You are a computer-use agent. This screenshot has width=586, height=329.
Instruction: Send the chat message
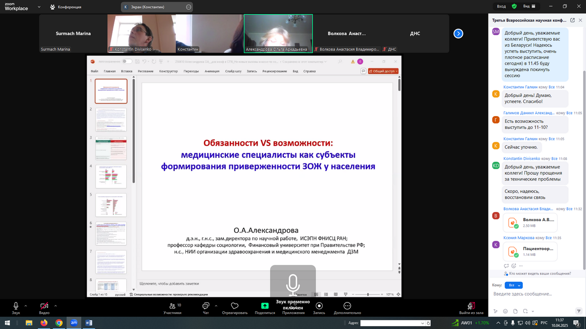579,311
